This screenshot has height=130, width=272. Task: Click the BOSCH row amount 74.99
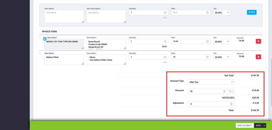pos(241,41)
